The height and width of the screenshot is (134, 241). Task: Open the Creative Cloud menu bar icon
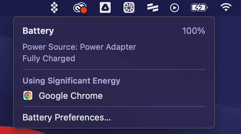80,7
